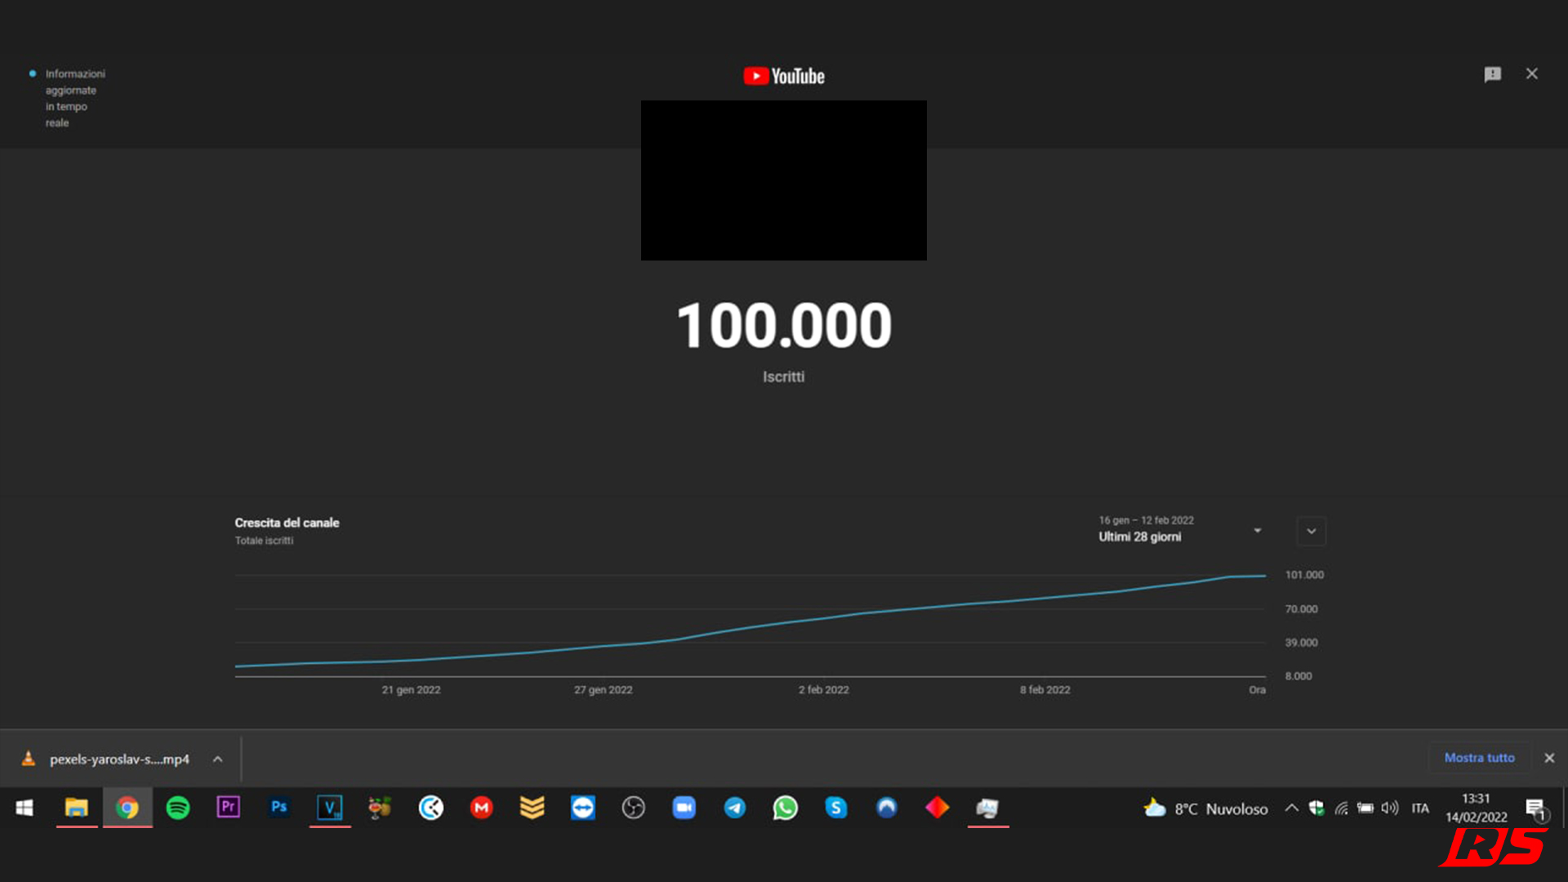Viewport: 1568px width, 882px height.
Task: Open the notification center icon
Action: (1535, 809)
